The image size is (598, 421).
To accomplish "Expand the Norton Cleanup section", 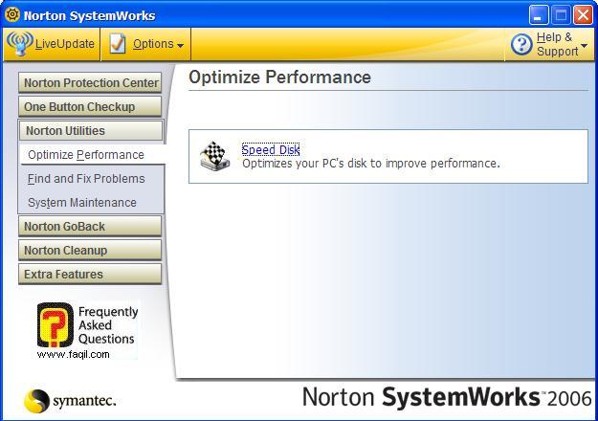I will 90,251.
